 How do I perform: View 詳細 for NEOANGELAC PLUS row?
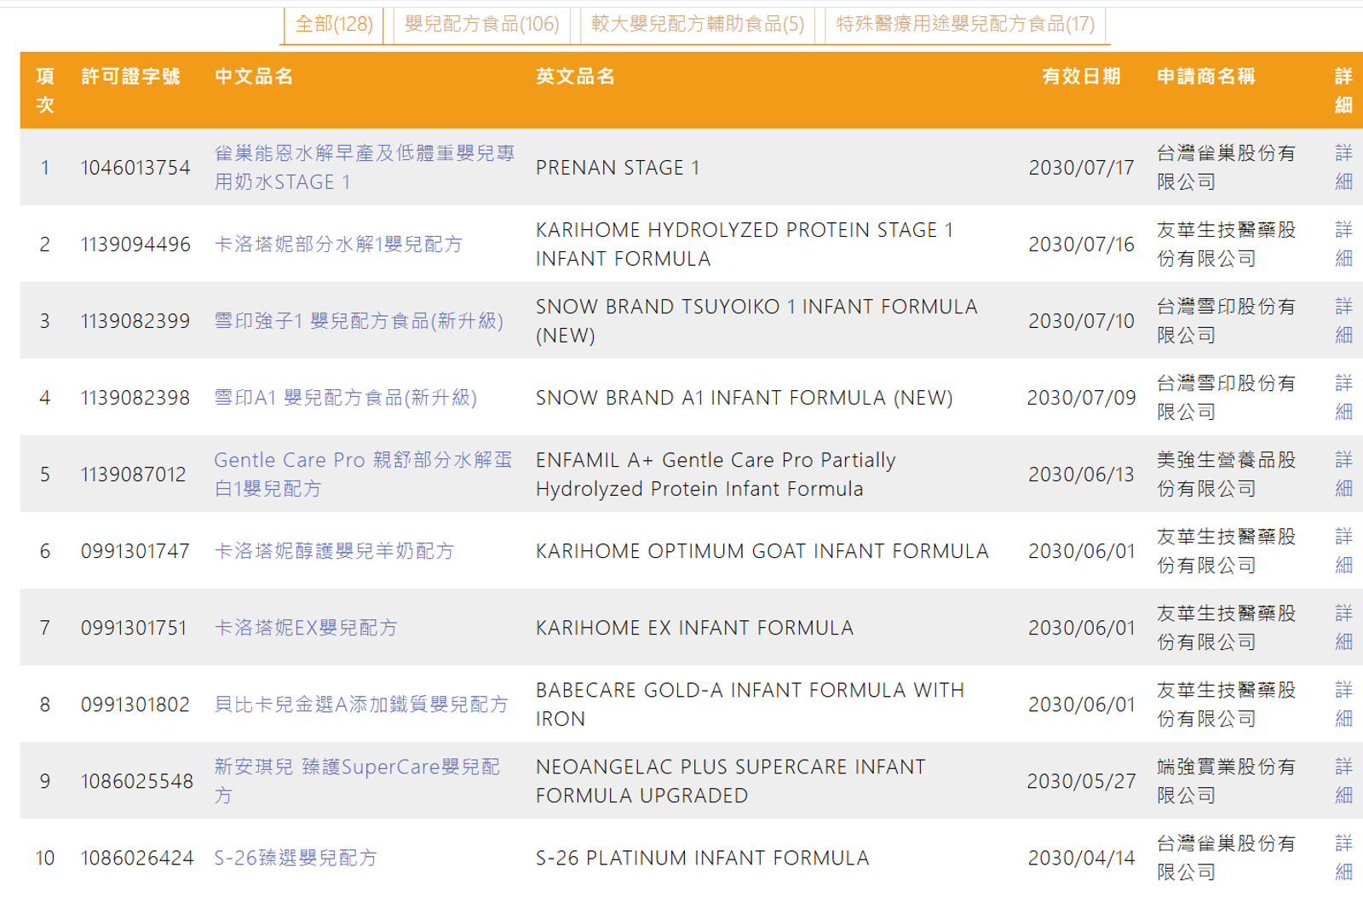1343,780
